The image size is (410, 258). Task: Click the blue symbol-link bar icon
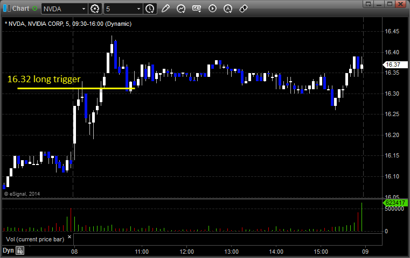click(x=7, y=9)
